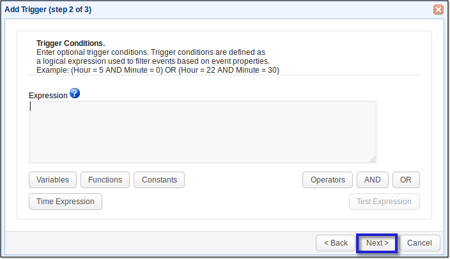Close the Add Trigger dialog

(x=438, y=10)
